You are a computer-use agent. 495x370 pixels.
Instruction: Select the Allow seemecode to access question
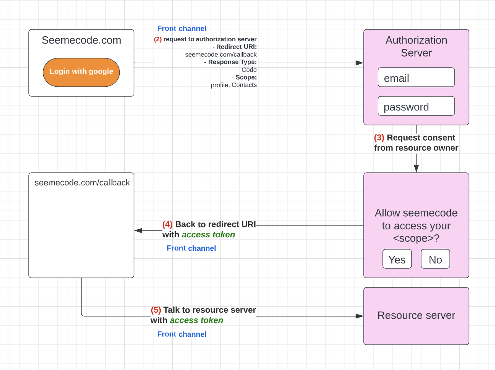coord(416,226)
